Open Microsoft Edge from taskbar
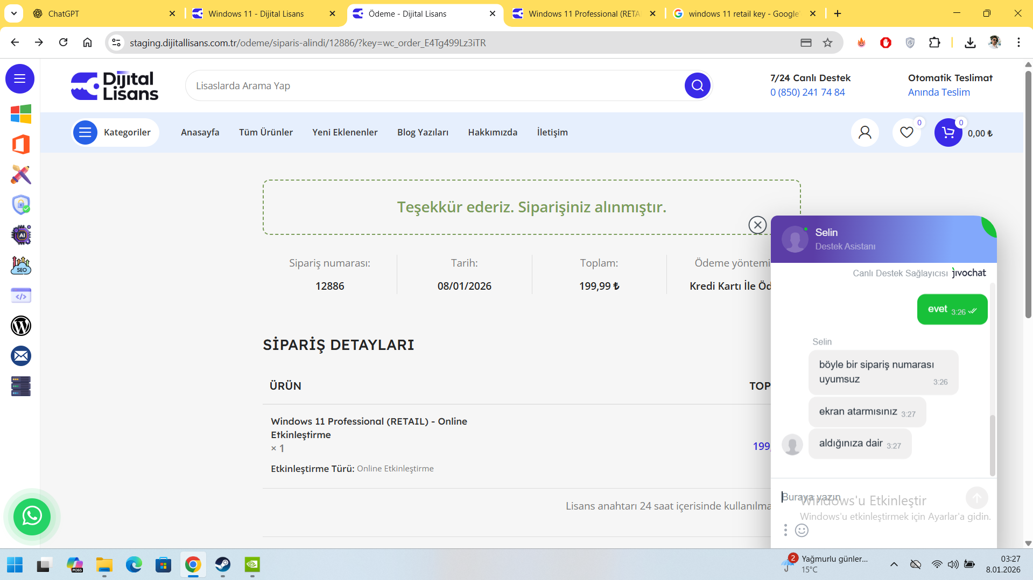The image size is (1033, 580). pos(133,564)
